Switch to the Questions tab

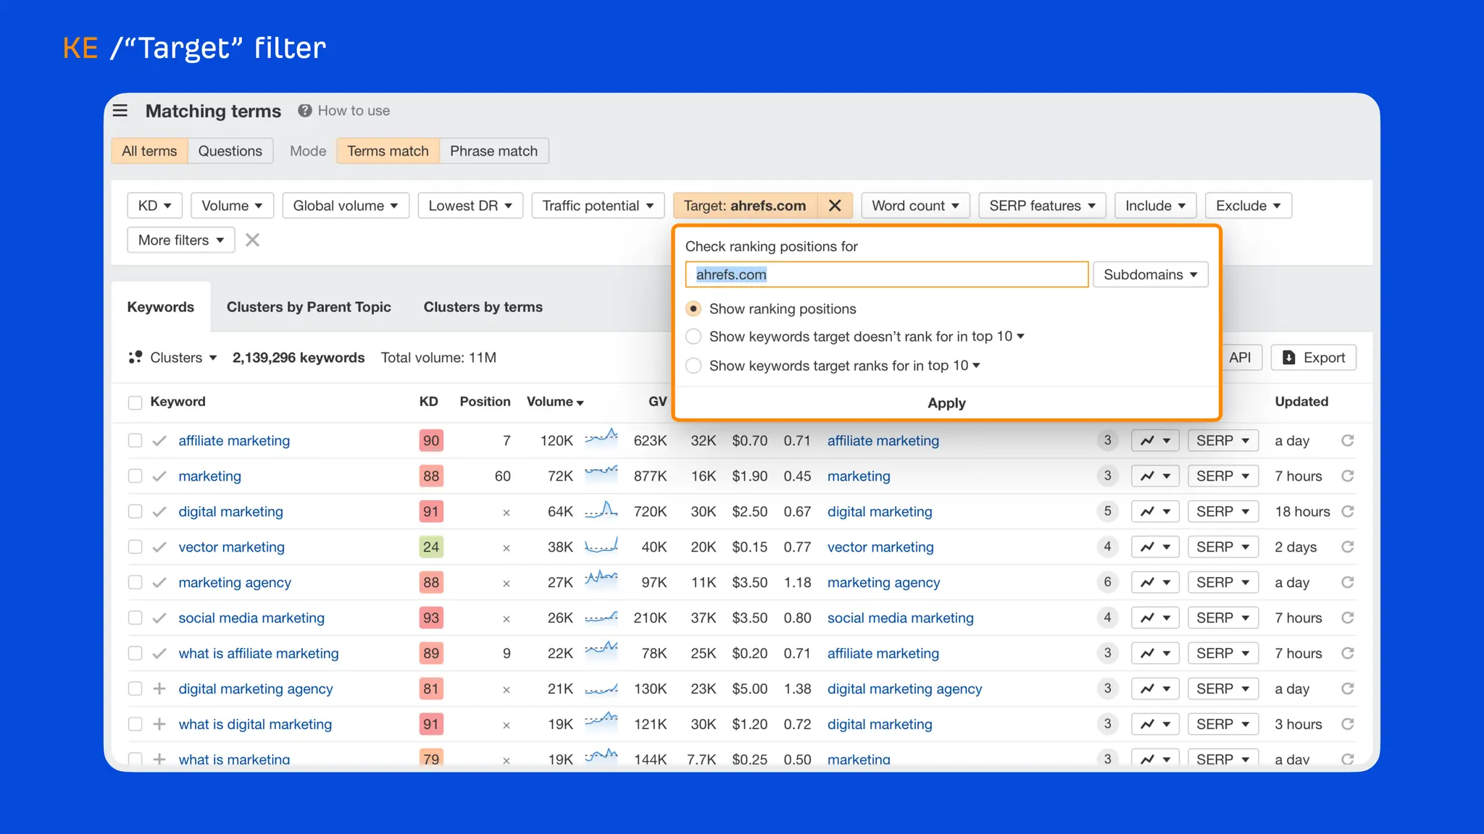point(230,151)
